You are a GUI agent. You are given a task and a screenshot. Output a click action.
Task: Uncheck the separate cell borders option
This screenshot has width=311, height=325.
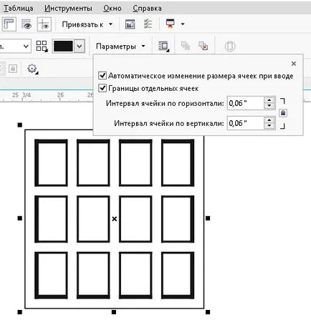tap(102, 88)
